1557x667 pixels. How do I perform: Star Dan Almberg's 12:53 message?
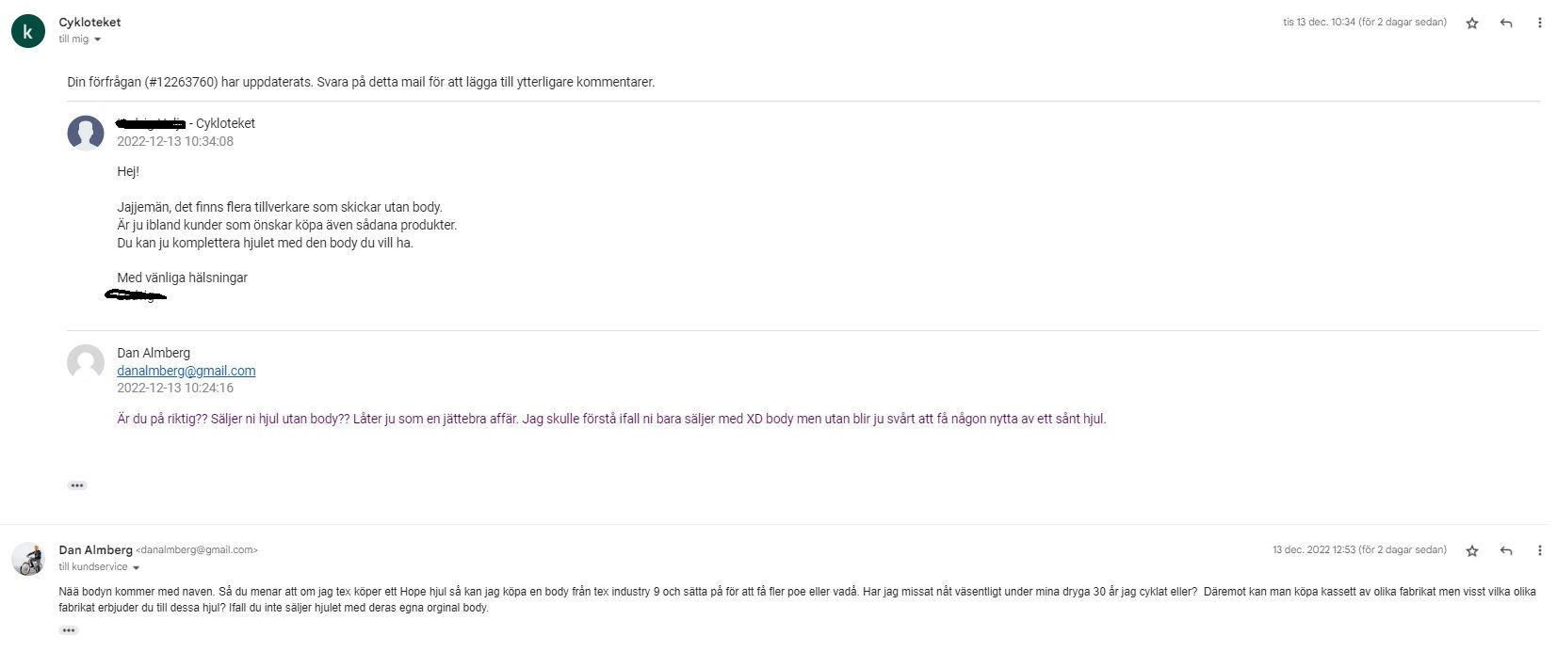1472,551
